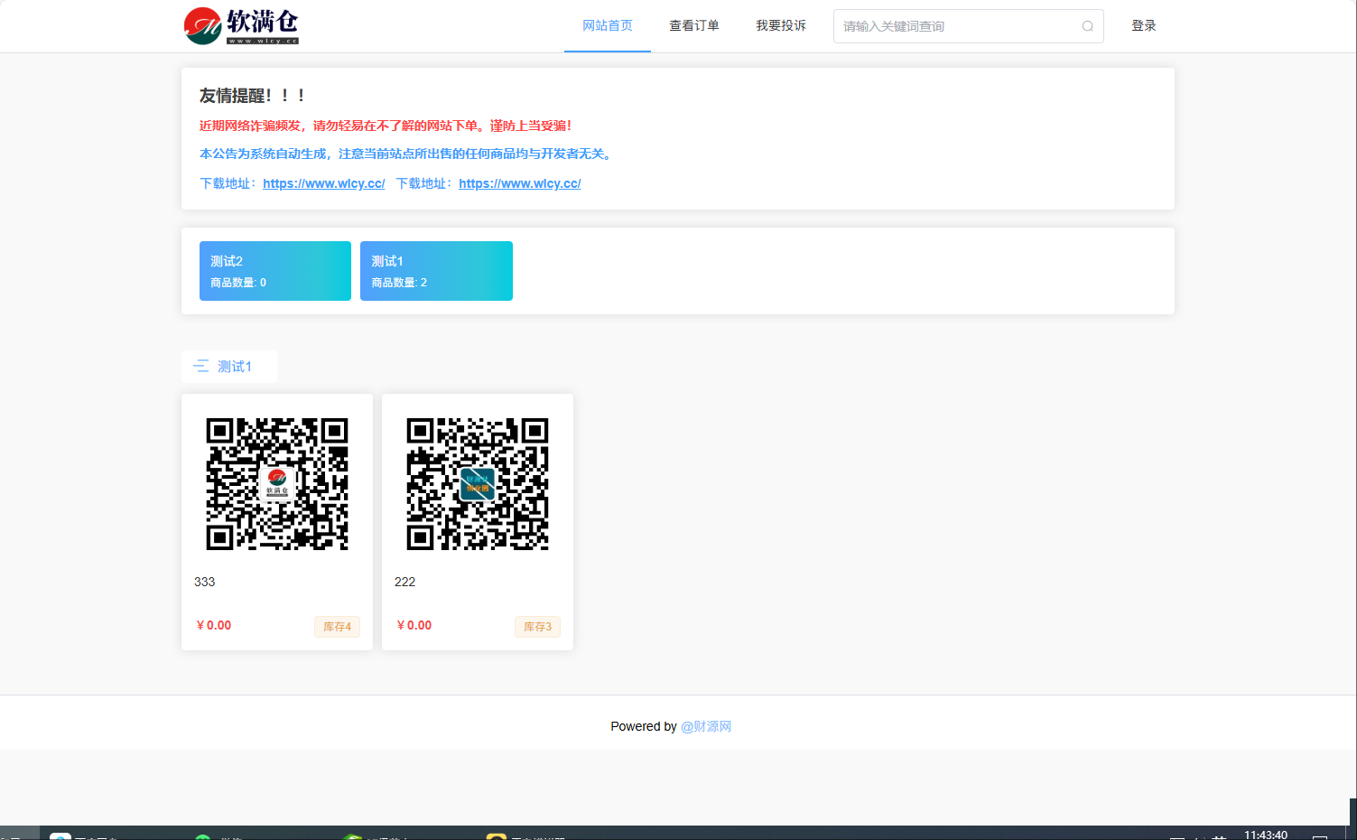Focus the keyword search input field

coord(957,26)
